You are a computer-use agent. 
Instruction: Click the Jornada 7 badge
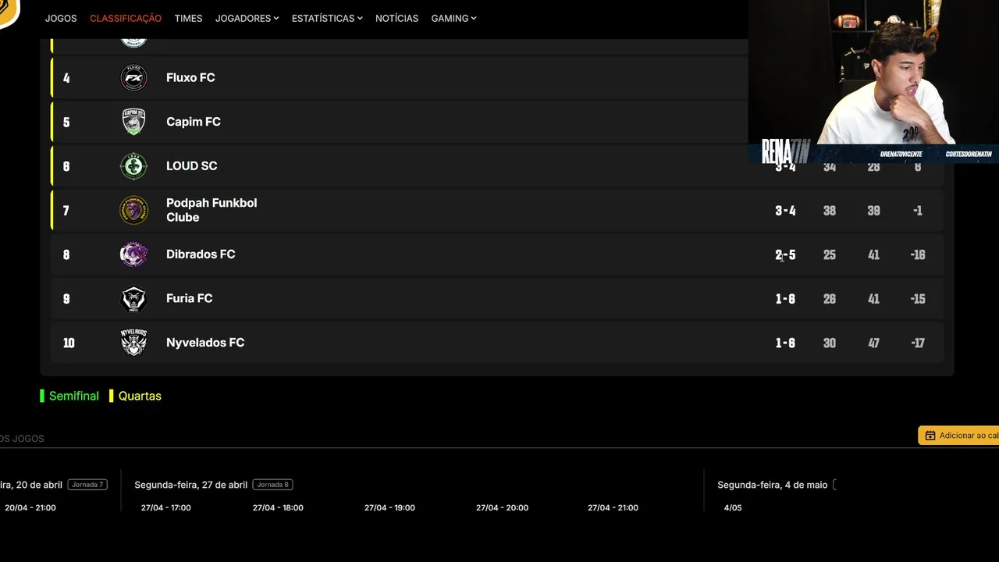click(87, 485)
